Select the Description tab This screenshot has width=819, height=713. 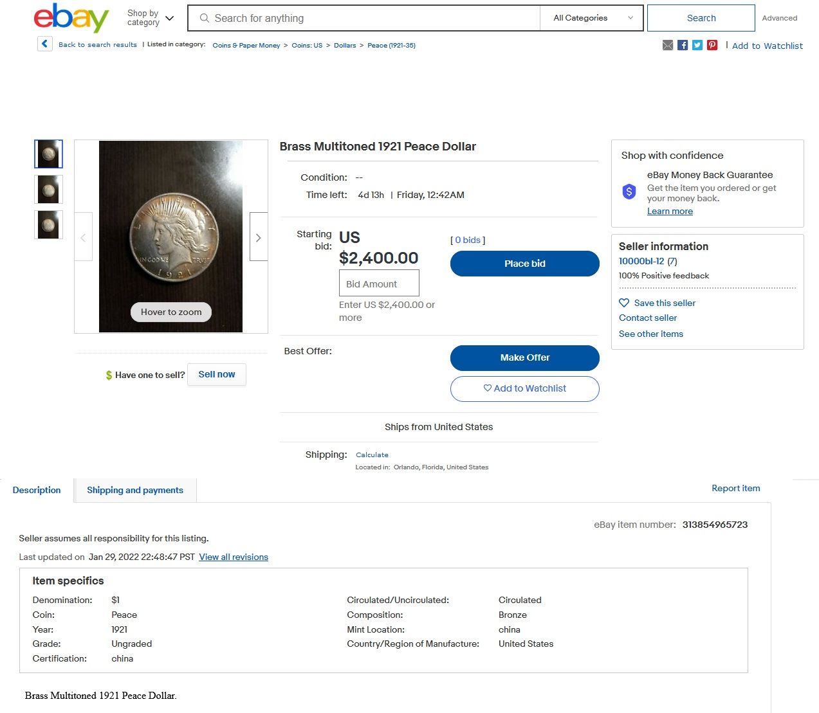(x=37, y=490)
